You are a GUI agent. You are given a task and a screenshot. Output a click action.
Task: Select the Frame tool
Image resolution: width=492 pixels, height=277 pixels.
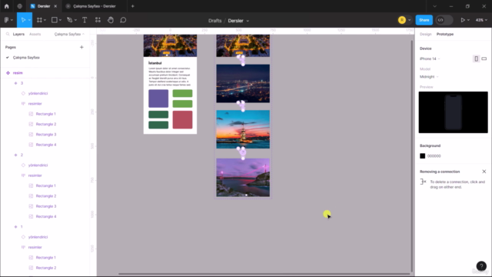tap(39, 20)
